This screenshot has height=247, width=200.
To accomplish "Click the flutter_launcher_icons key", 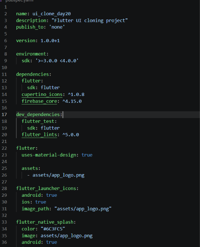I will [46, 189].
